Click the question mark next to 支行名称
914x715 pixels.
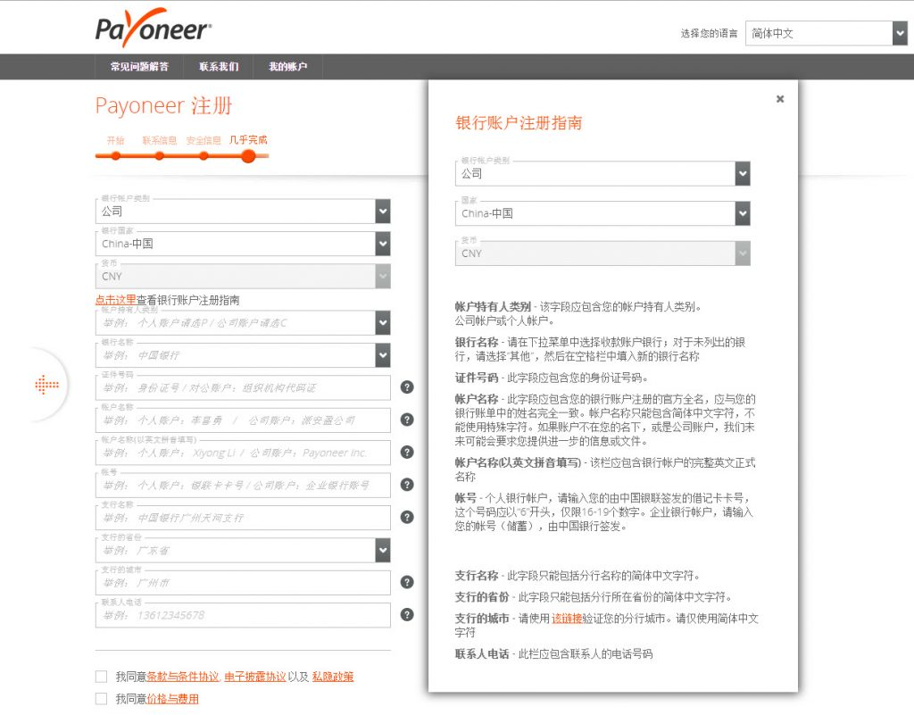(408, 517)
